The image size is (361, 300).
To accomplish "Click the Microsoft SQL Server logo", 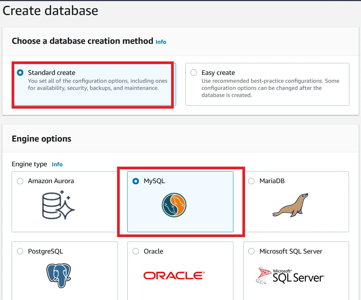I will pyautogui.click(x=290, y=275).
